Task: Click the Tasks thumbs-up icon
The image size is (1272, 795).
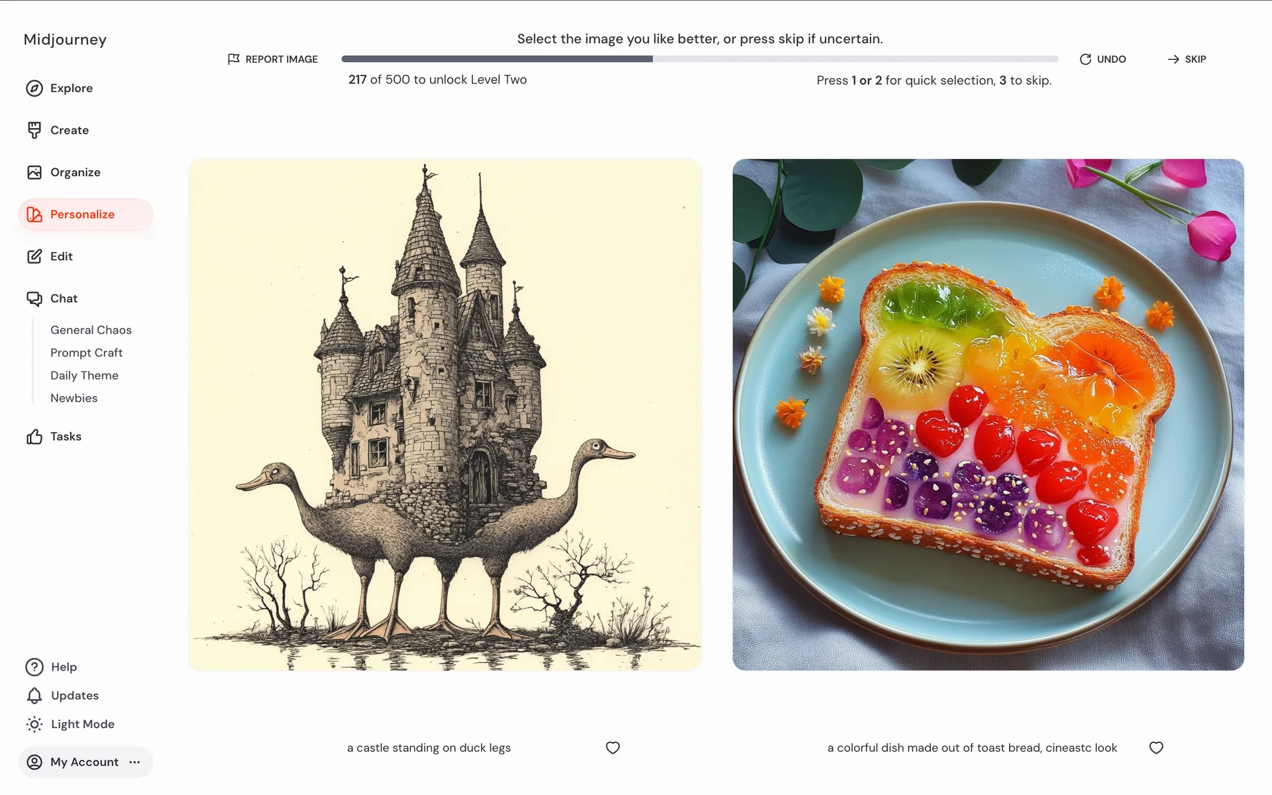Action: (x=34, y=437)
